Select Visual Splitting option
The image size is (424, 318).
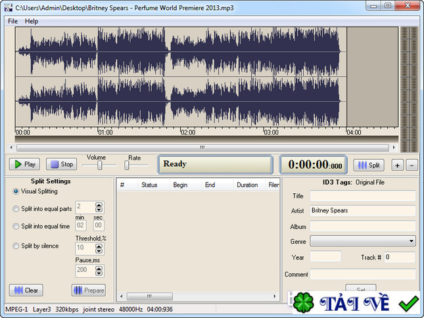pos(16,191)
